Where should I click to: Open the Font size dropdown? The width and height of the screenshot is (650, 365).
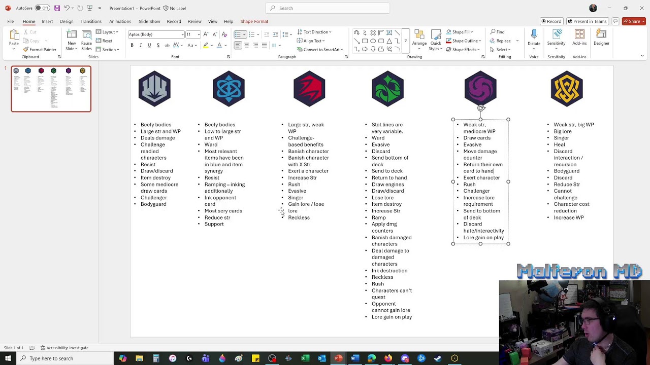[x=199, y=34]
